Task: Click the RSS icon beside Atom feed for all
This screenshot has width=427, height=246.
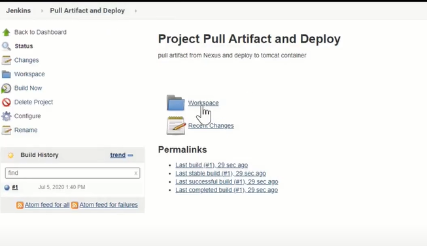Action: [20, 205]
